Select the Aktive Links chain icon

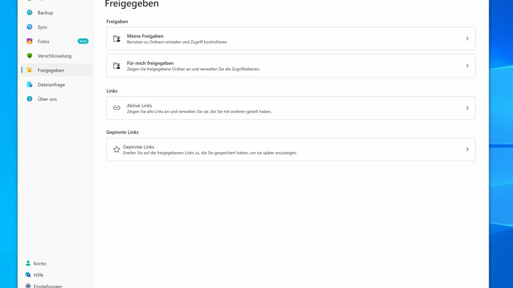[117, 108]
